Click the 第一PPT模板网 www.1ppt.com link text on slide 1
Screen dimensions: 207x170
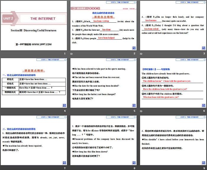(33, 44)
